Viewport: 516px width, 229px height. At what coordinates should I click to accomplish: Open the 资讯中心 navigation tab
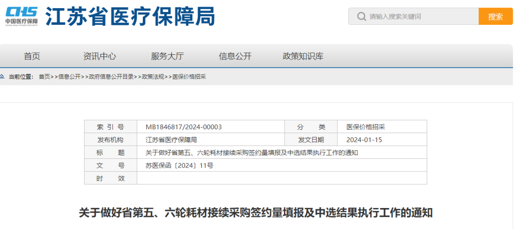(x=99, y=56)
